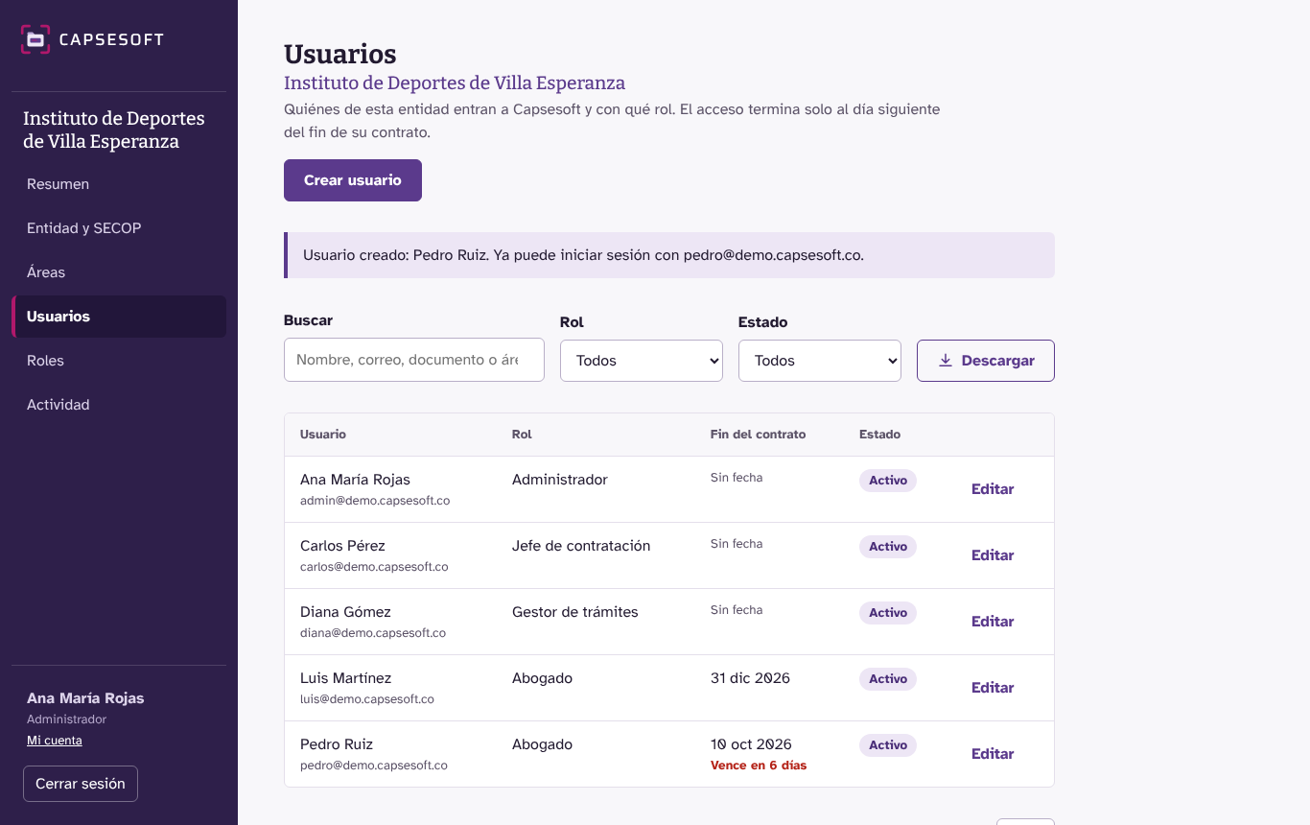Click the Jefe de contratación role cell

(x=581, y=546)
